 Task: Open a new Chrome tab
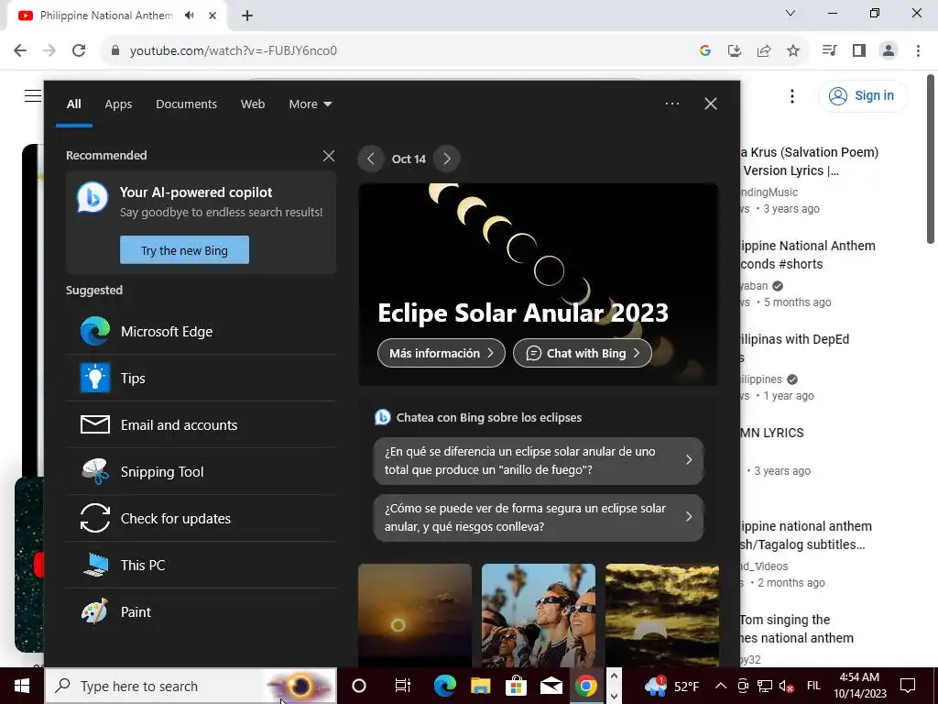click(x=247, y=16)
